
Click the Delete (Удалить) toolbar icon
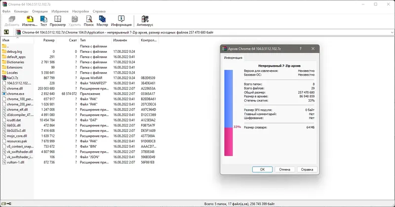(75, 19)
